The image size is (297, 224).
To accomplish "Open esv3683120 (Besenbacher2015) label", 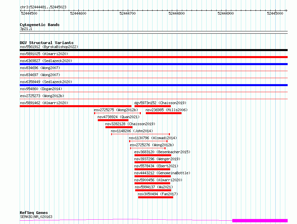I will point(162,152).
